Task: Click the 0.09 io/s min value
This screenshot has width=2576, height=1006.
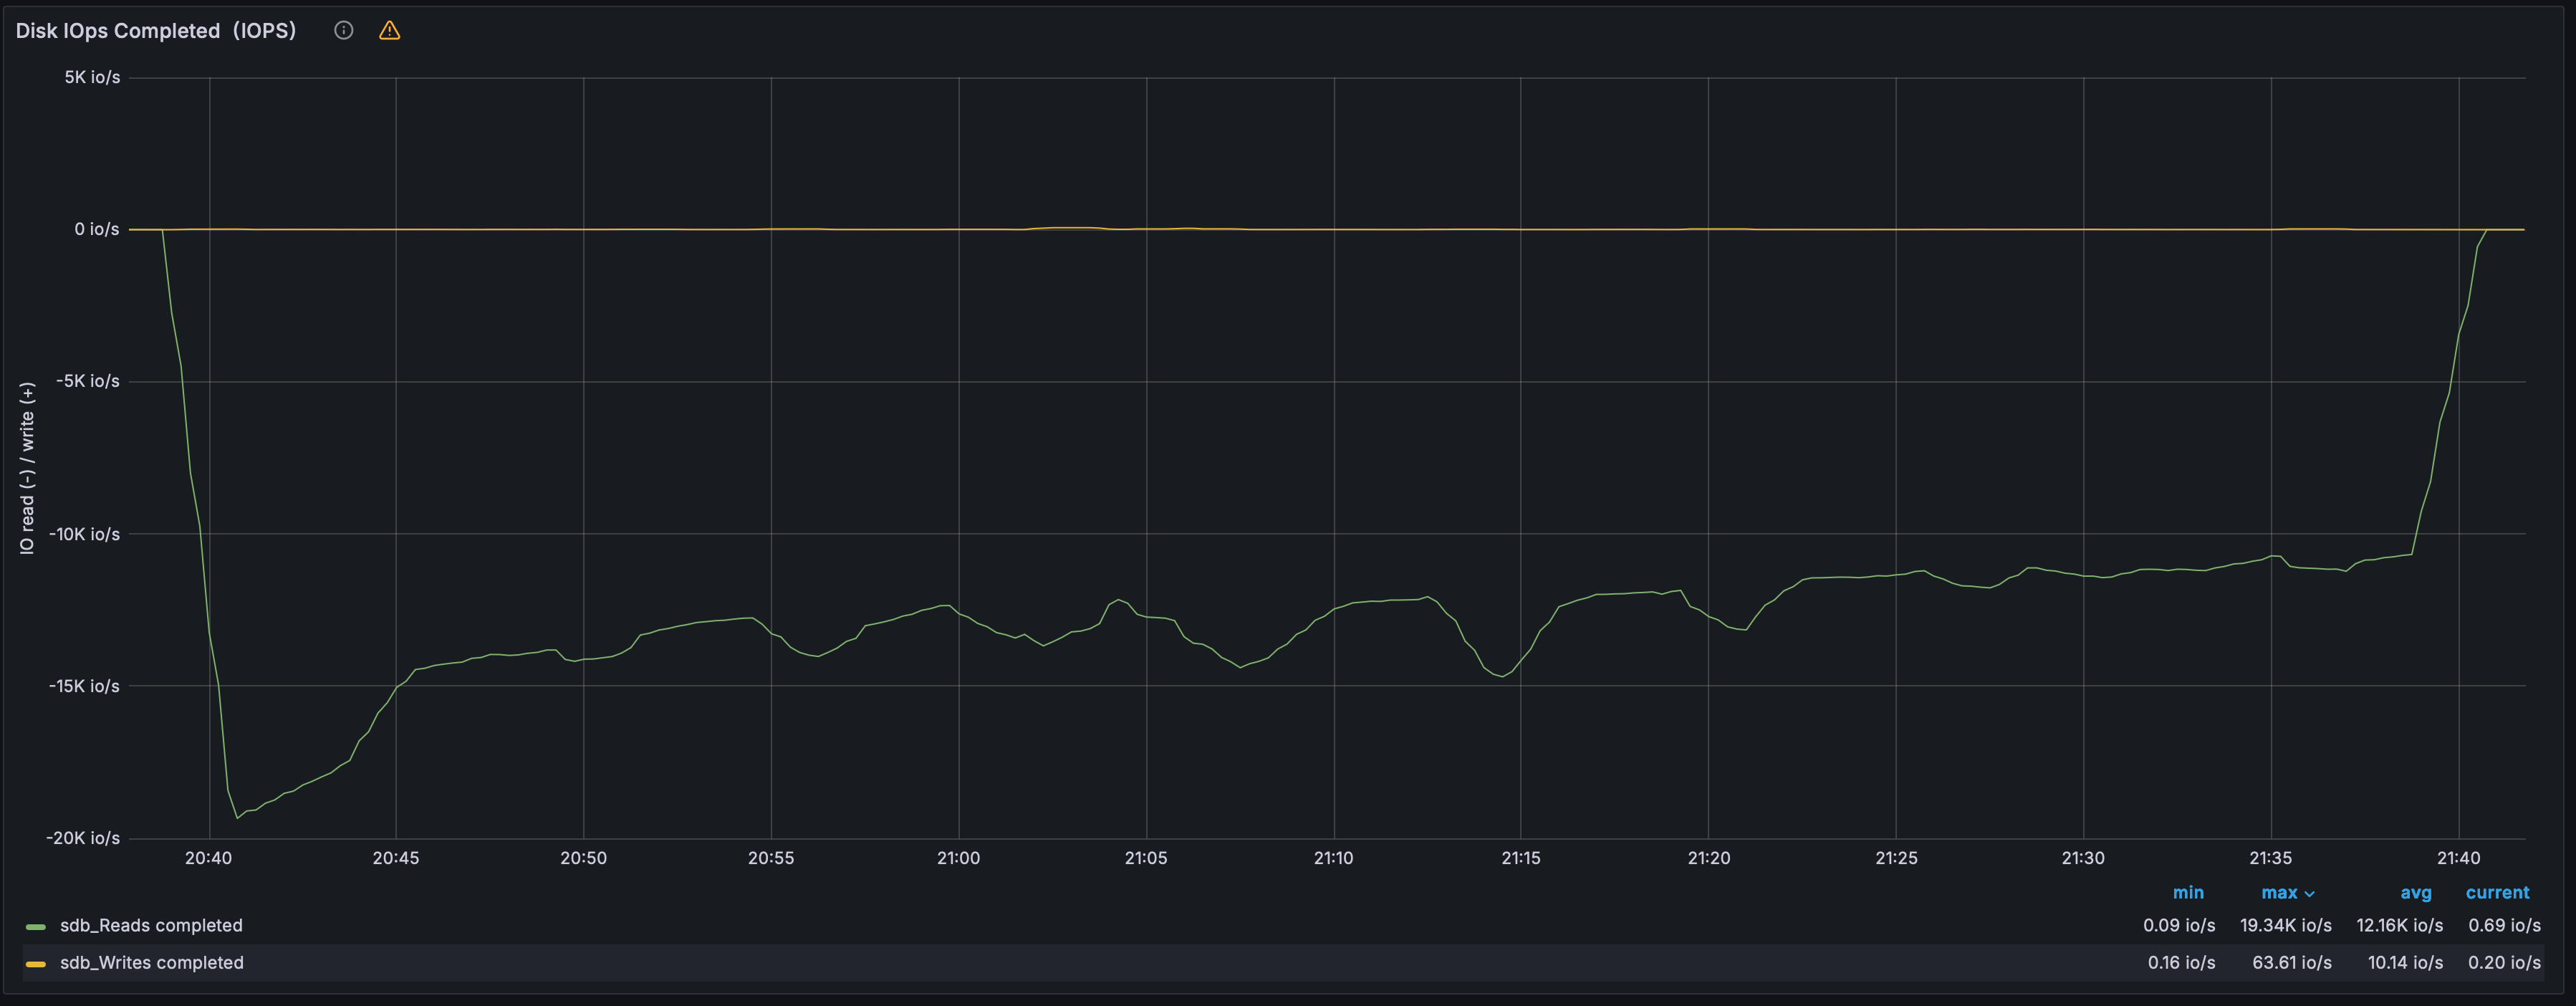Action: (x=2179, y=925)
